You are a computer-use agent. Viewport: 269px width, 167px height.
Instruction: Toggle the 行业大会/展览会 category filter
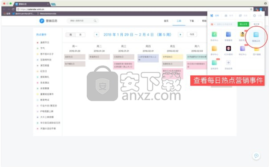coord(47,106)
